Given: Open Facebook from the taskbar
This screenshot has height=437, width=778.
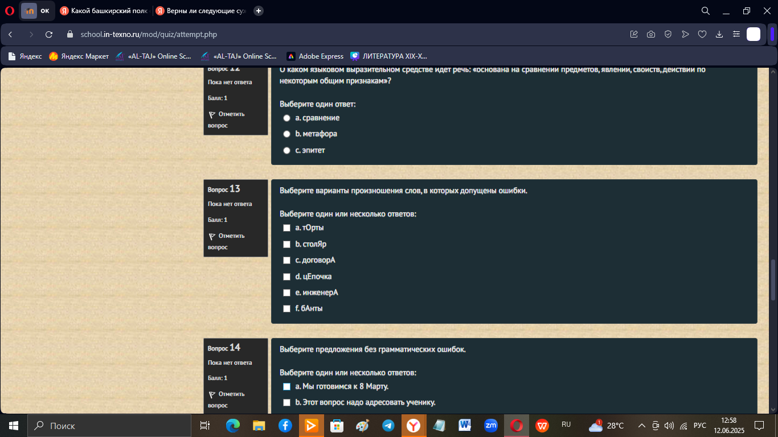Looking at the screenshot, I should [285, 426].
